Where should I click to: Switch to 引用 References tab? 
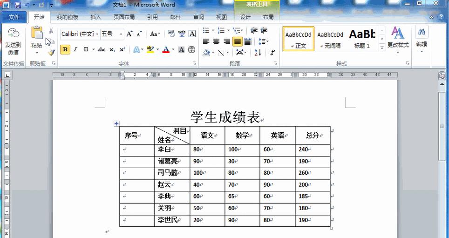coord(153,17)
